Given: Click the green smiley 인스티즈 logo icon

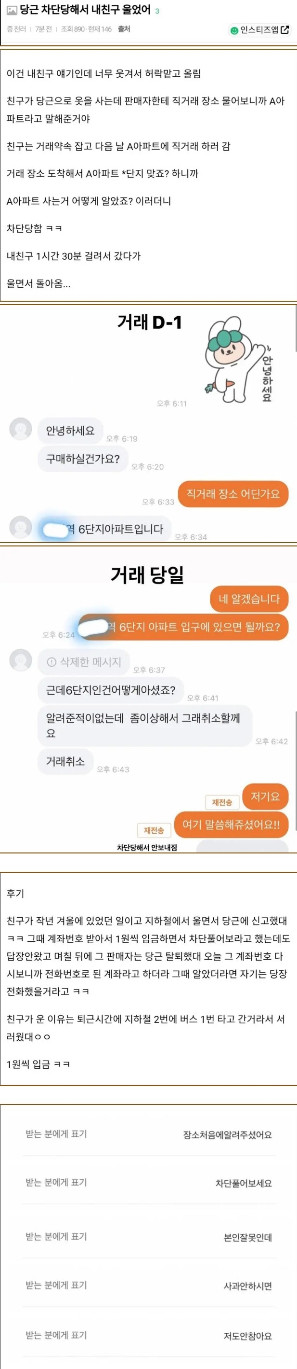Looking at the screenshot, I should [234, 30].
